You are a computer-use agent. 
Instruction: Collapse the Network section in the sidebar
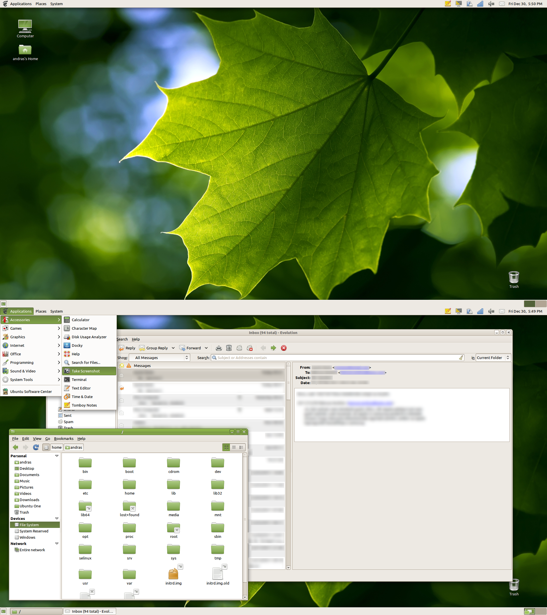[x=57, y=543]
